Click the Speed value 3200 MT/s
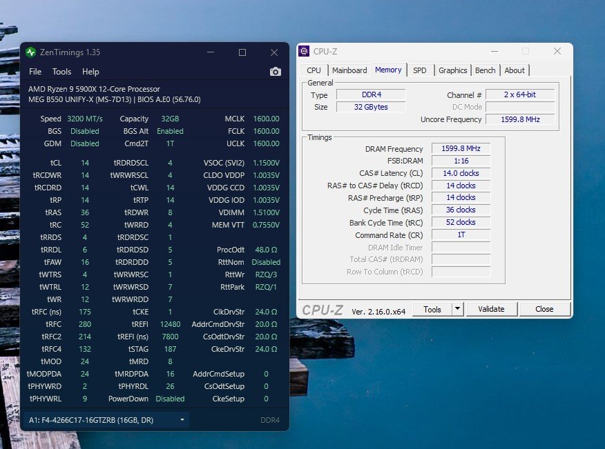This screenshot has height=449, width=605. pyautogui.click(x=85, y=119)
